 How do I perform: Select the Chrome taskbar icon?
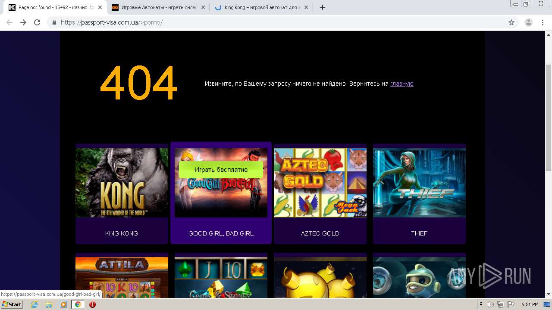tap(78, 304)
